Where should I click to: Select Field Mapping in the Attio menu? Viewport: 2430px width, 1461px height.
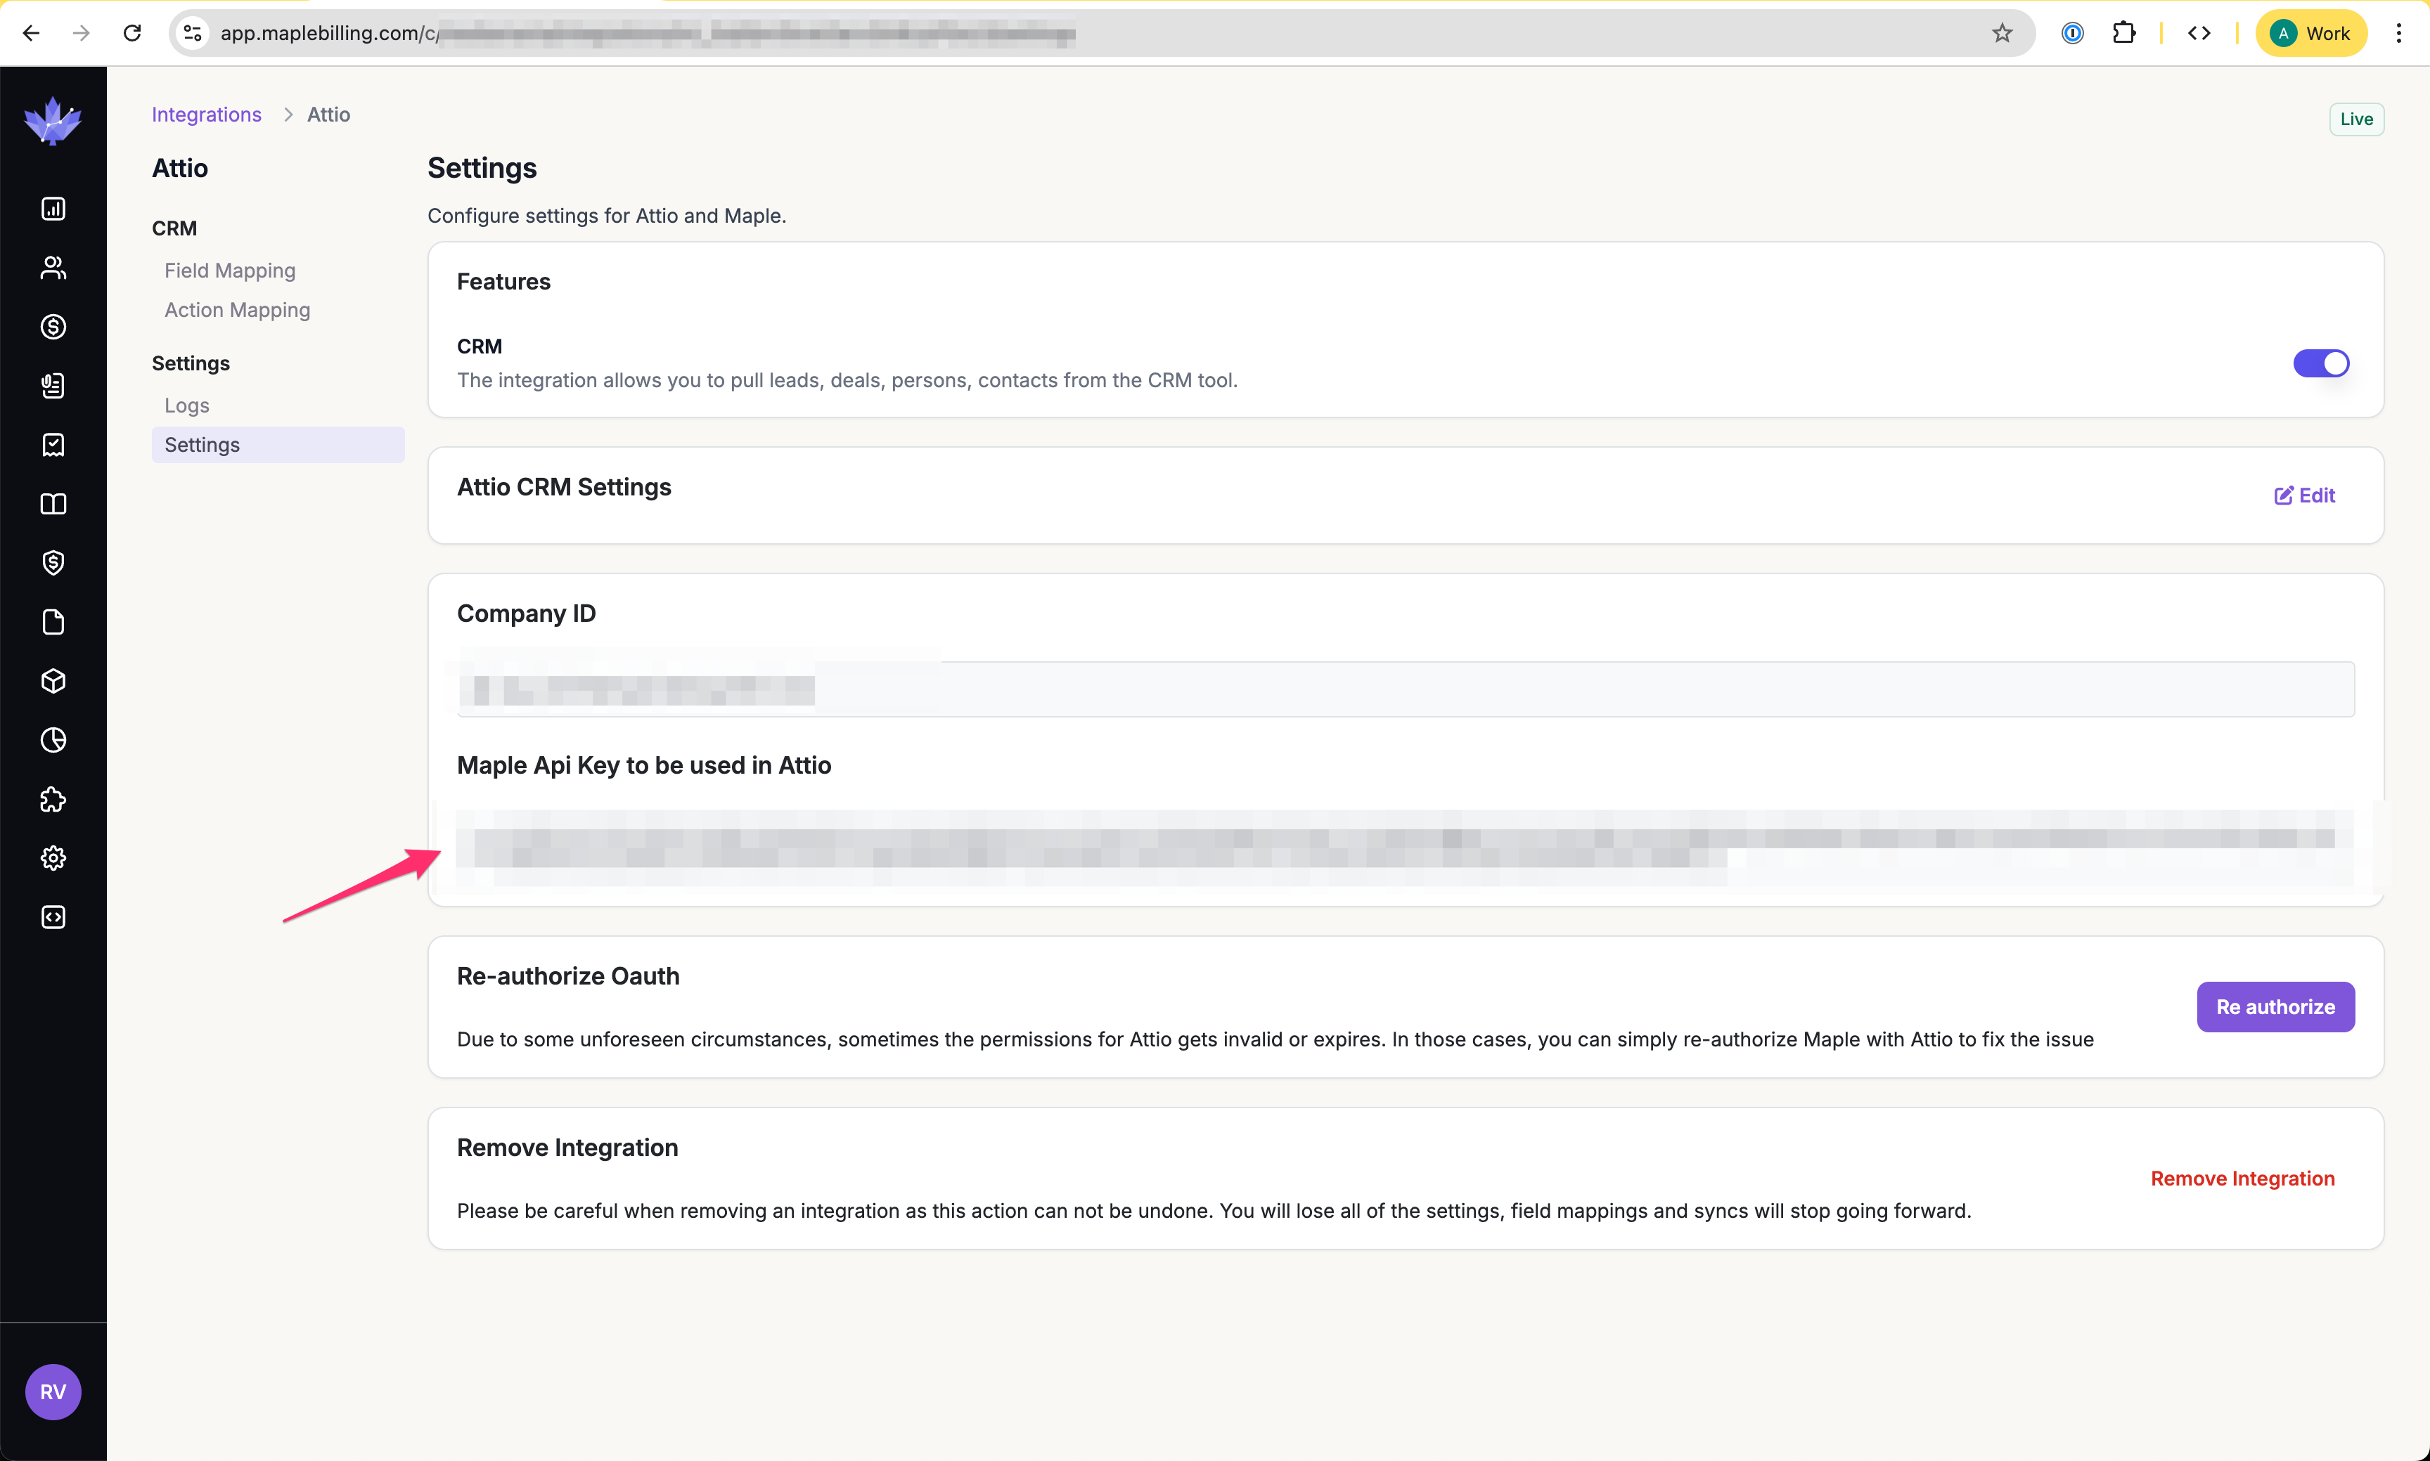(x=229, y=271)
